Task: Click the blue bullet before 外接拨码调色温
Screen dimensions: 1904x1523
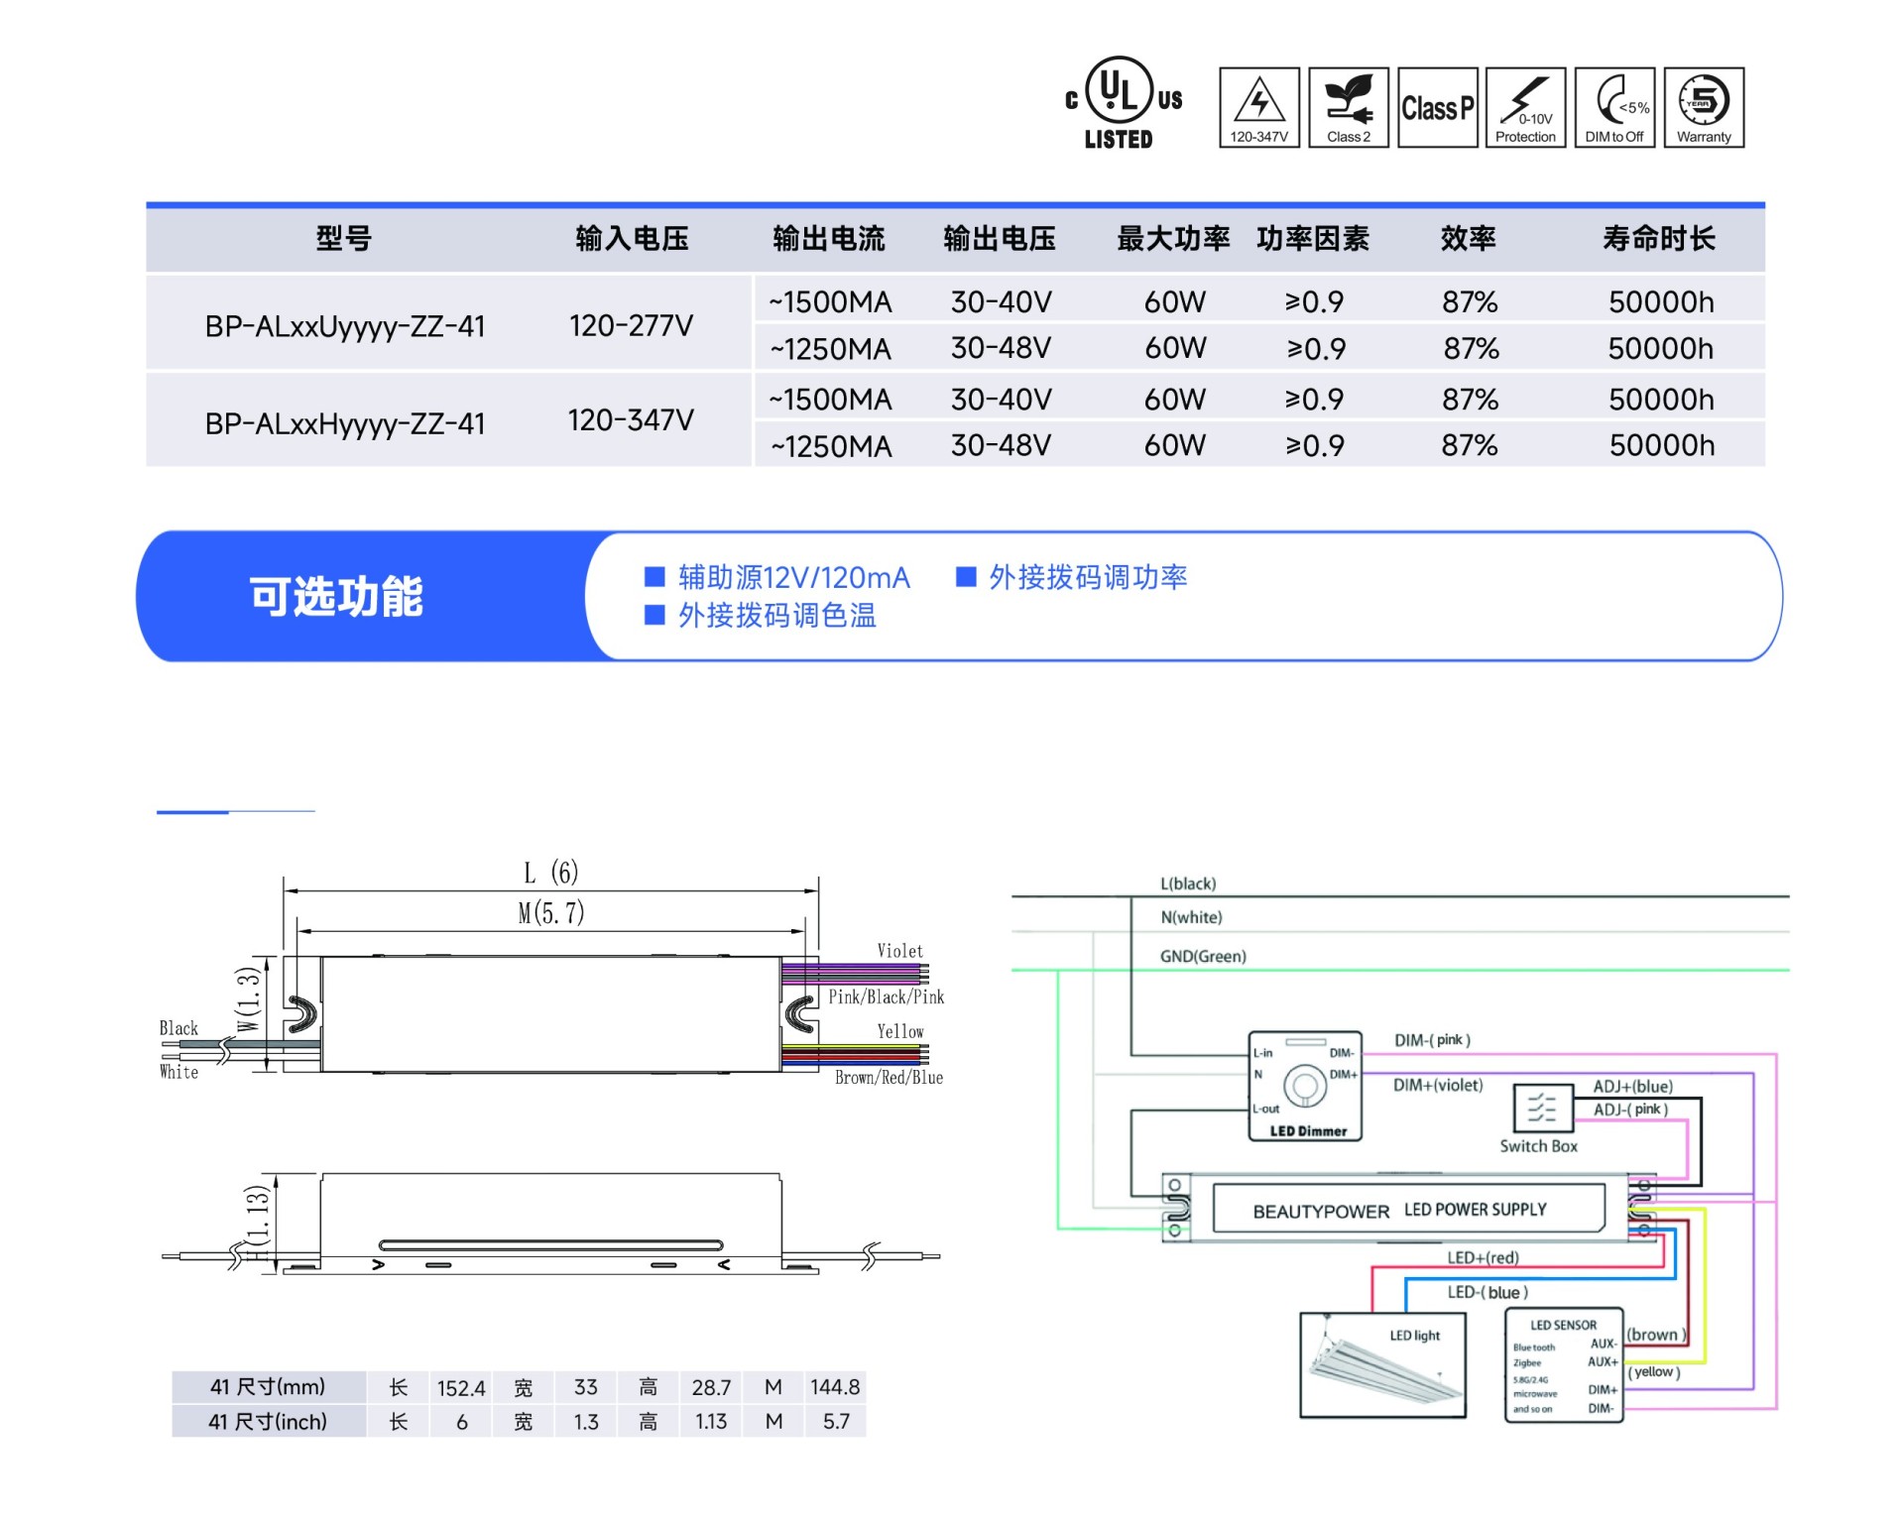Action: pyautogui.click(x=654, y=616)
